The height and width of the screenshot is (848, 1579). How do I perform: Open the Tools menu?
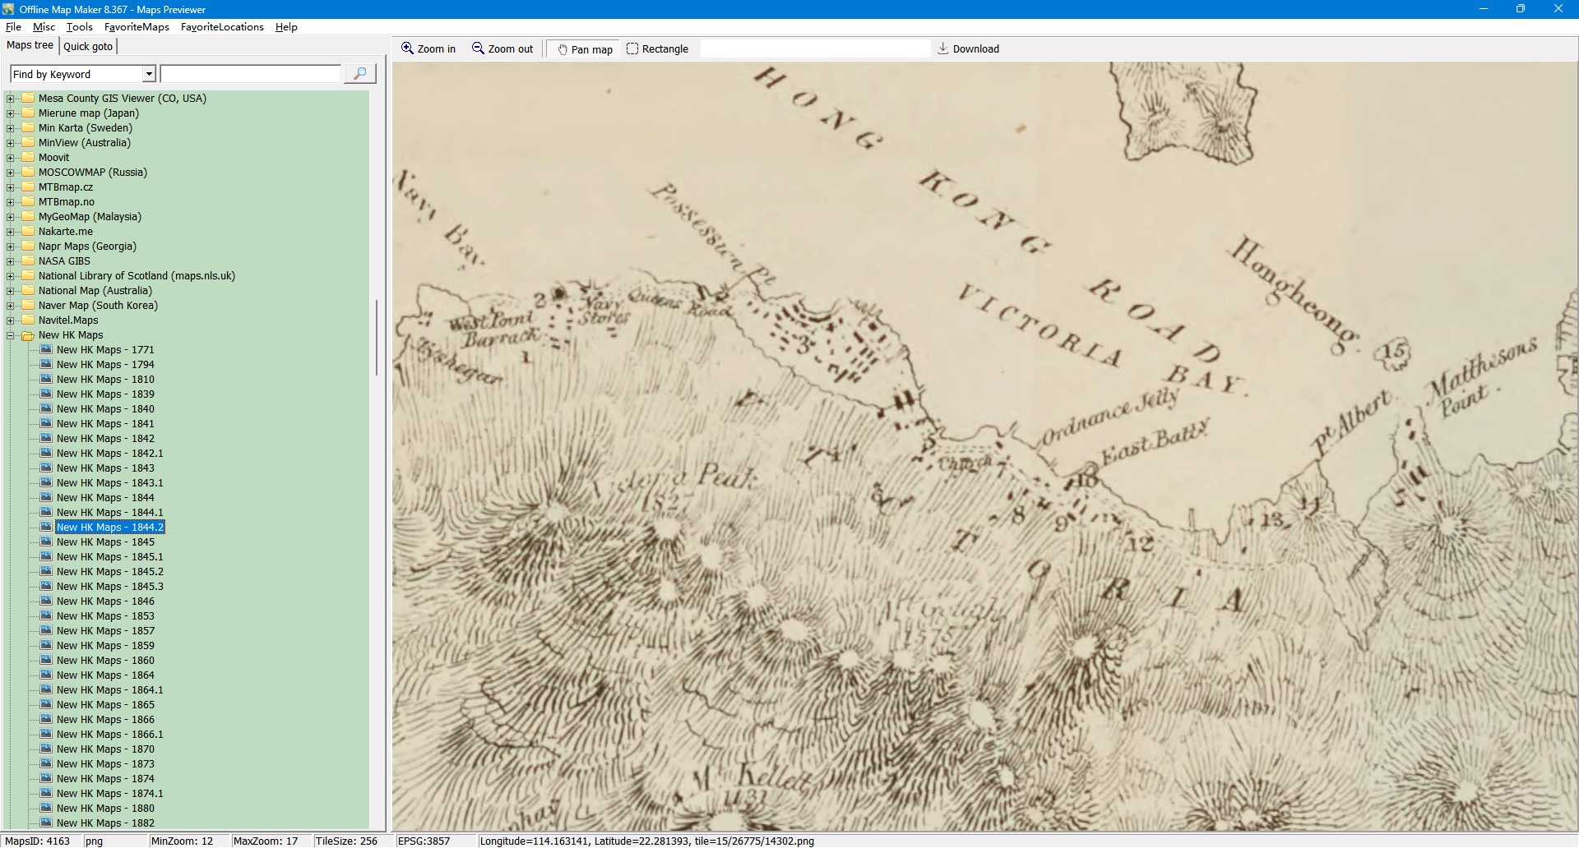click(79, 27)
